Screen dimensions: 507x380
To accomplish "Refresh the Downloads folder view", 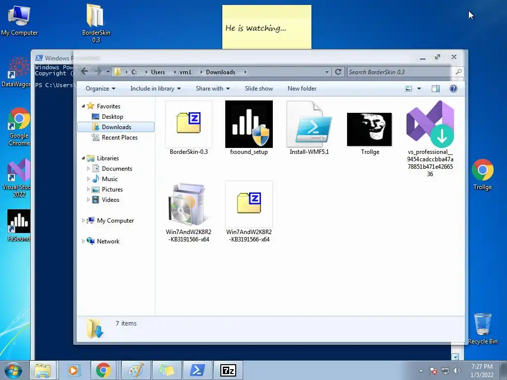I will 338,72.
